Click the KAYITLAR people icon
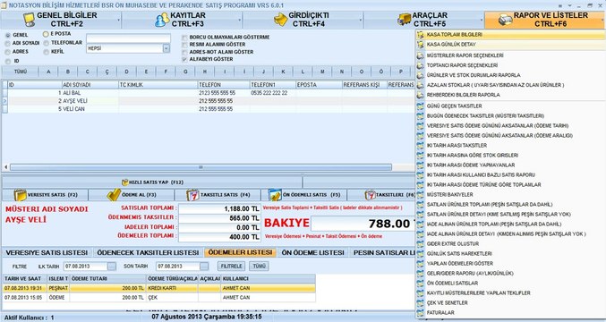 coord(162,20)
